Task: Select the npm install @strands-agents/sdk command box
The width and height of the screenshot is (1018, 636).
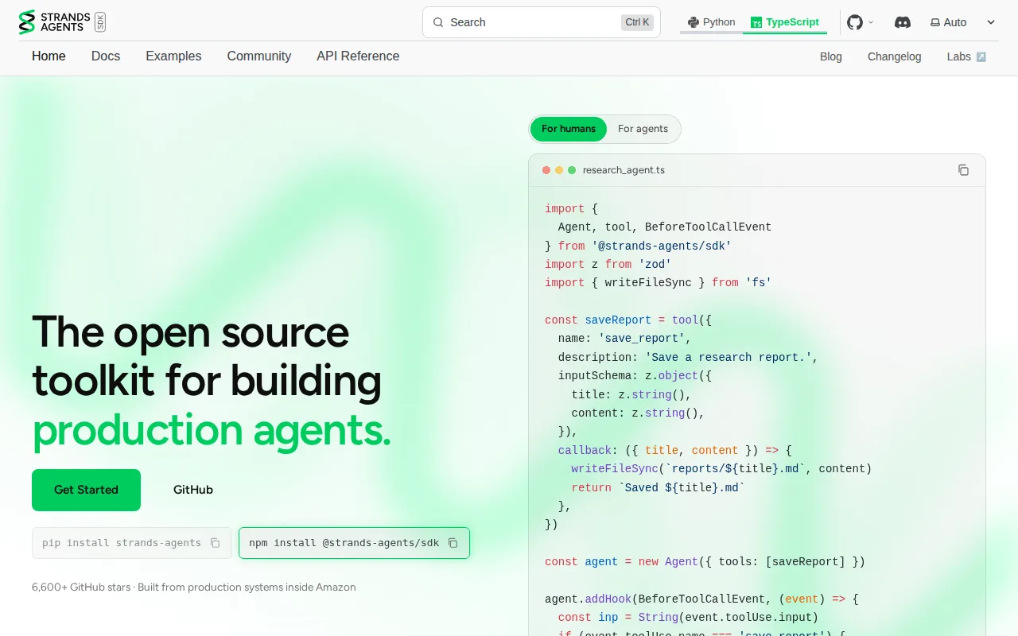Action: coord(354,543)
